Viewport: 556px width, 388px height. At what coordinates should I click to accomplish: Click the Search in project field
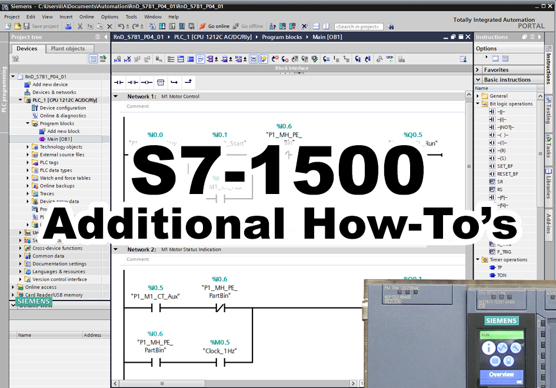pyautogui.click(x=358, y=27)
